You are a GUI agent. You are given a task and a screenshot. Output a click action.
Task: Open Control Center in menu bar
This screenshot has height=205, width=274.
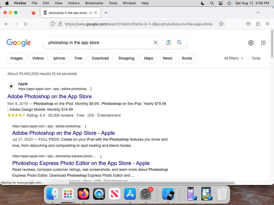221,3
